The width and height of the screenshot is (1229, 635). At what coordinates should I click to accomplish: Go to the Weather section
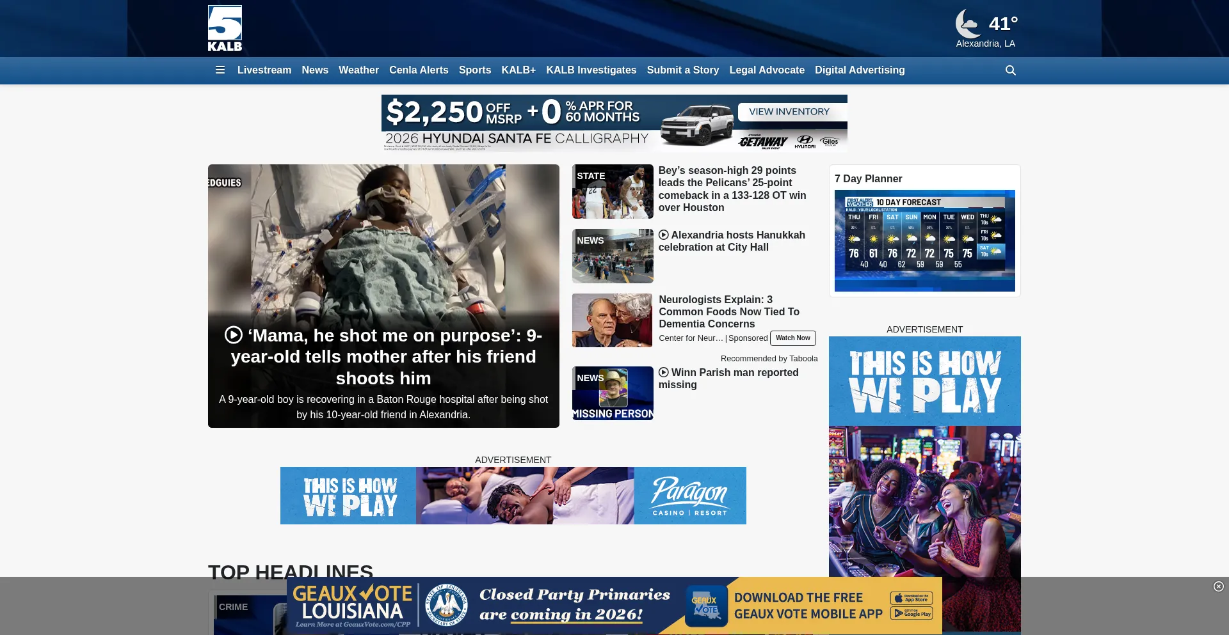pos(358,70)
